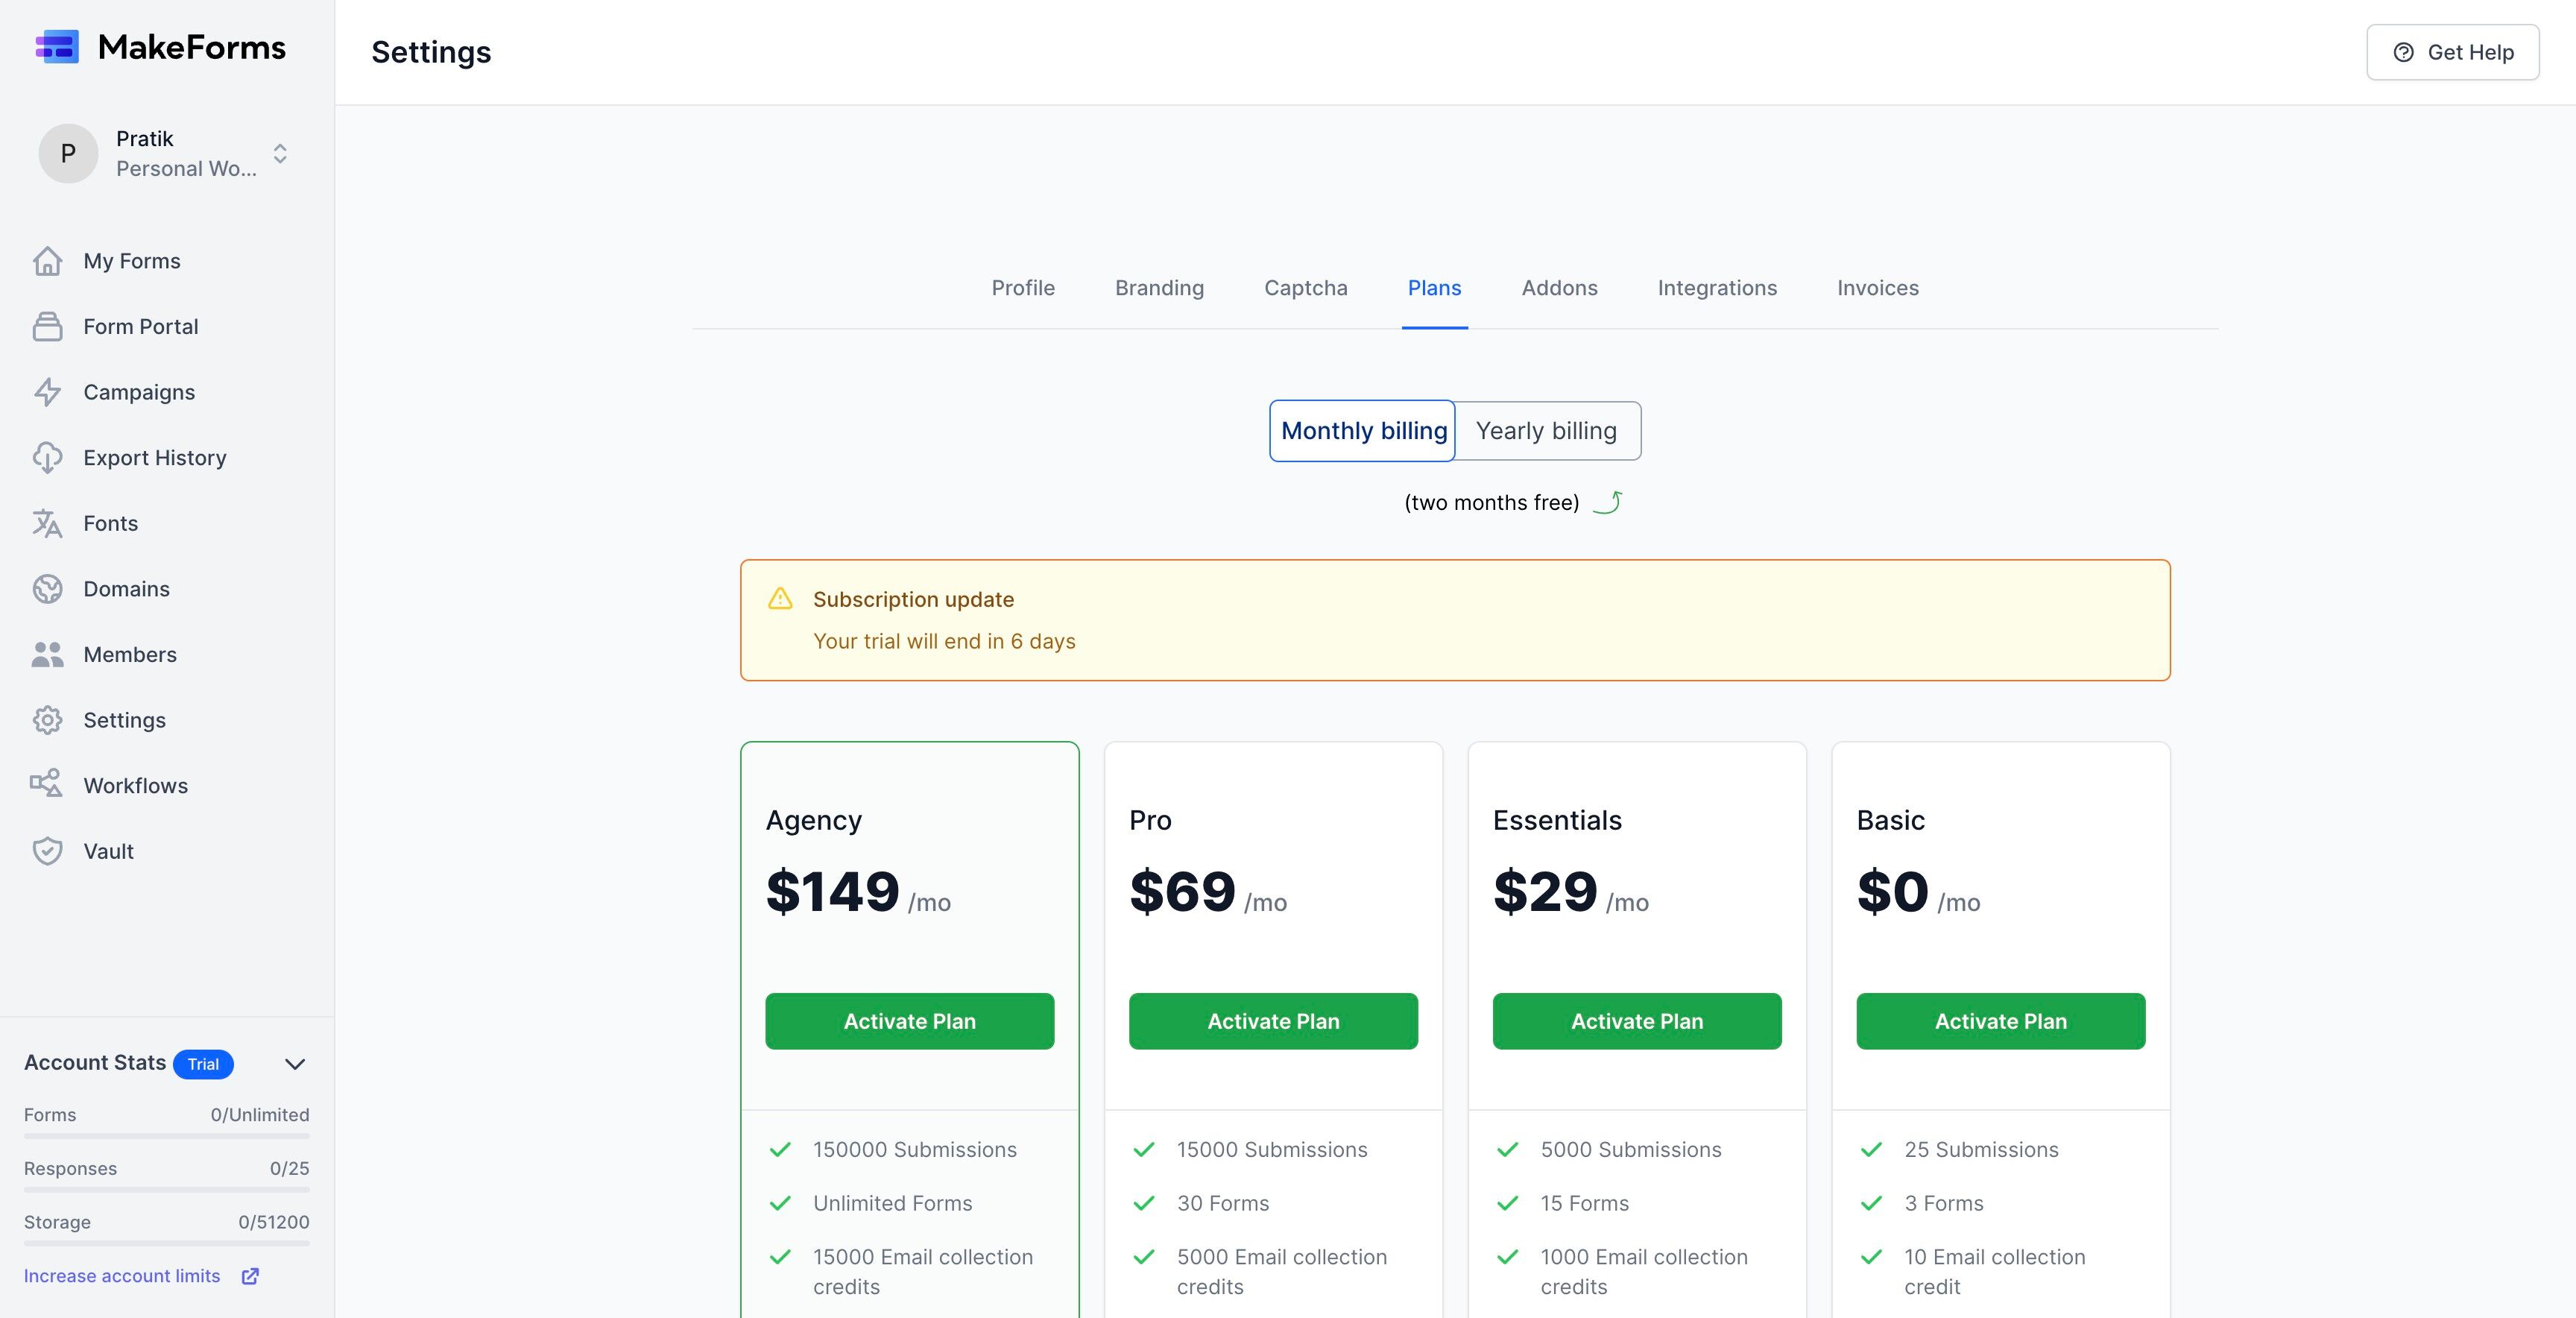The image size is (2576, 1318).
Task: Click the Storage usage progress bar
Action: click(167, 1243)
